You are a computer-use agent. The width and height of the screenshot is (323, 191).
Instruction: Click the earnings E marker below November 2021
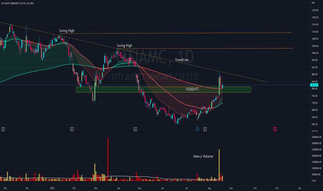(3, 129)
